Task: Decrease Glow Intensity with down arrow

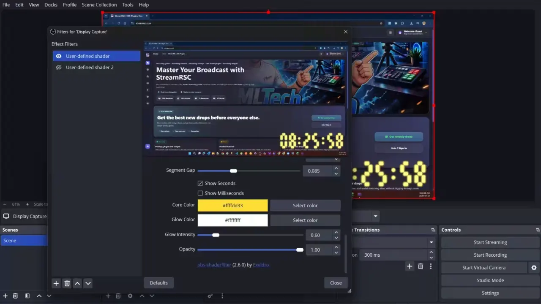Action: pyautogui.click(x=336, y=238)
